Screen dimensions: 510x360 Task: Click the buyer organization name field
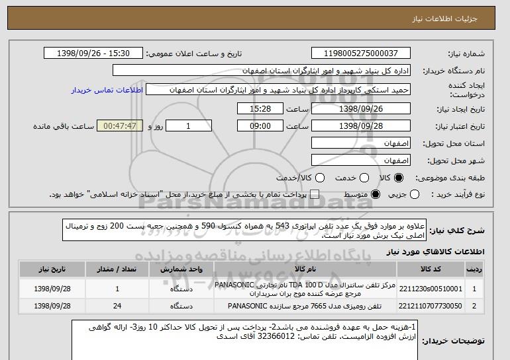(262, 71)
